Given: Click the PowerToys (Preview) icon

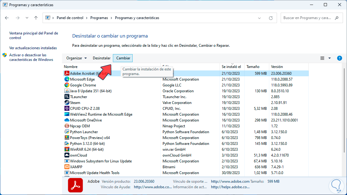Looking at the screenshot, I should [x=67, y=138].
